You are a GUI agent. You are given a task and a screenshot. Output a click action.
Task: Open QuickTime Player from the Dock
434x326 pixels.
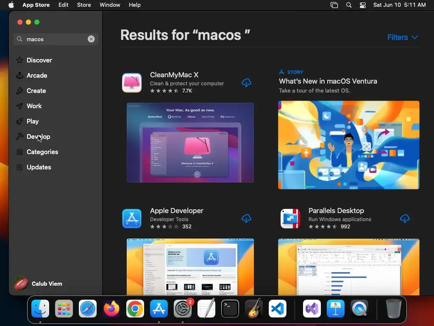click(x=359, y=309)
